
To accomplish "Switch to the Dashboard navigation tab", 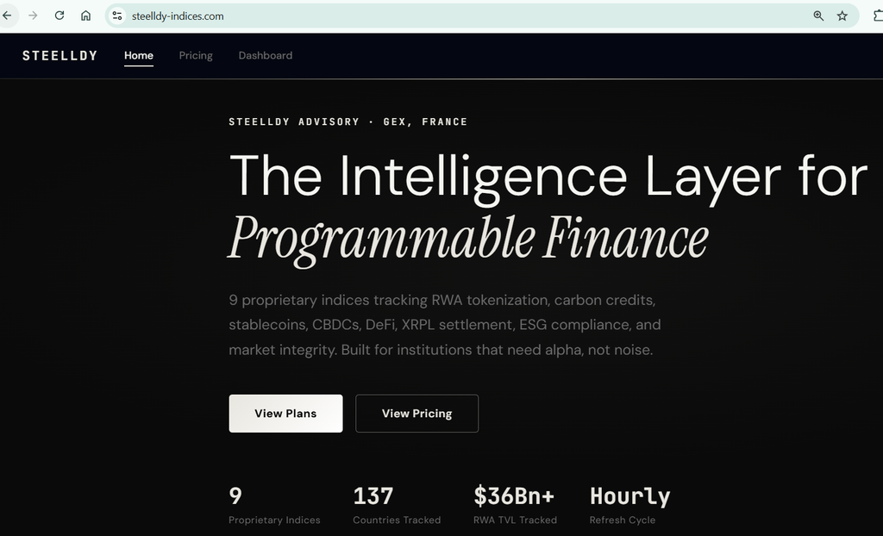I will point(266,56).
